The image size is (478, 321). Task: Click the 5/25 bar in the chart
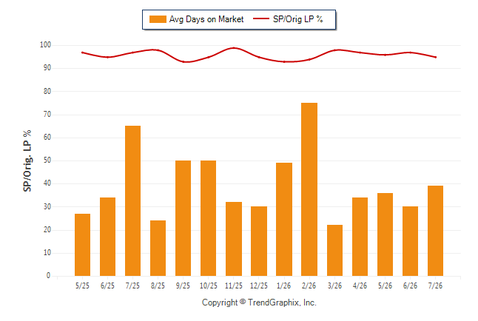(x=82, y=245)
